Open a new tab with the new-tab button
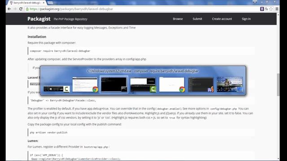The height and width of the screenshot is (161, 287). (50, 3)
